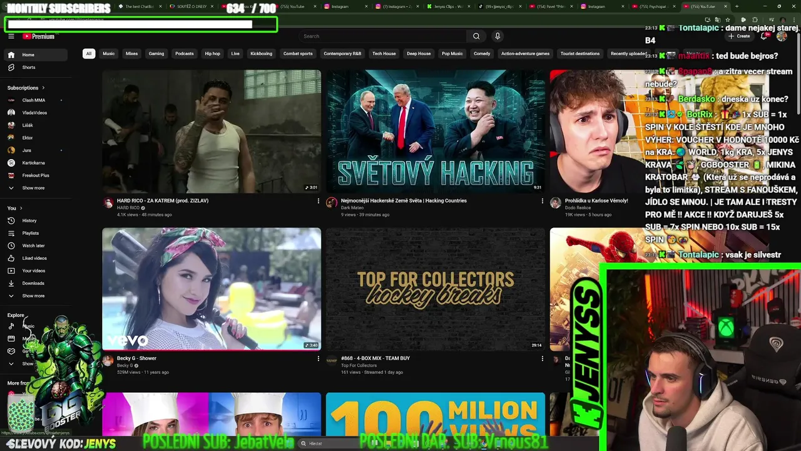Viewport: 801px width, 451px height.
Task: Expand Show more under Subscriptions
Action: coord(36,188)
